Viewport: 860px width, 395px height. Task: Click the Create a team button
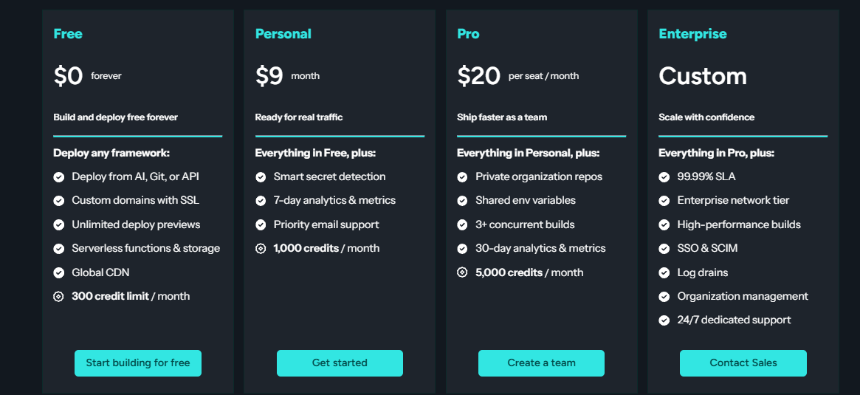click(x=541, y=363)
